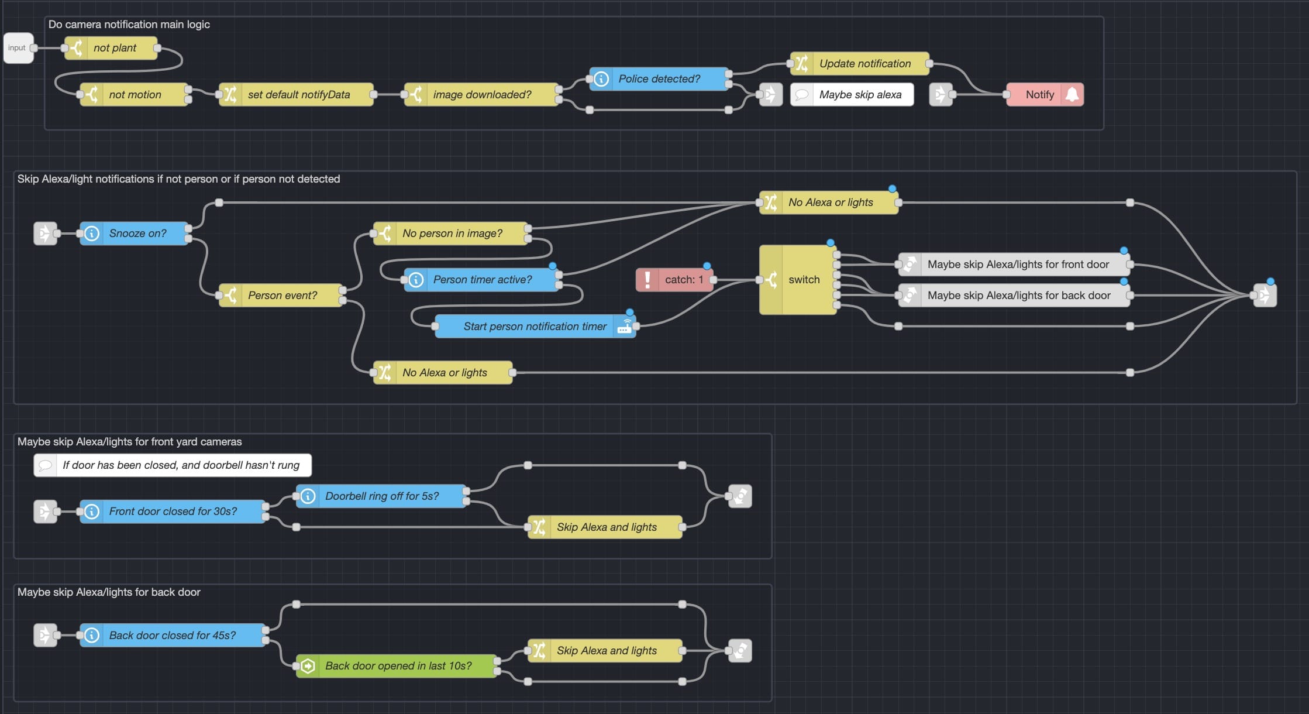Click link call icon on back door node
The height and width of the screenshot is (714, 1309).
point(910,295)
